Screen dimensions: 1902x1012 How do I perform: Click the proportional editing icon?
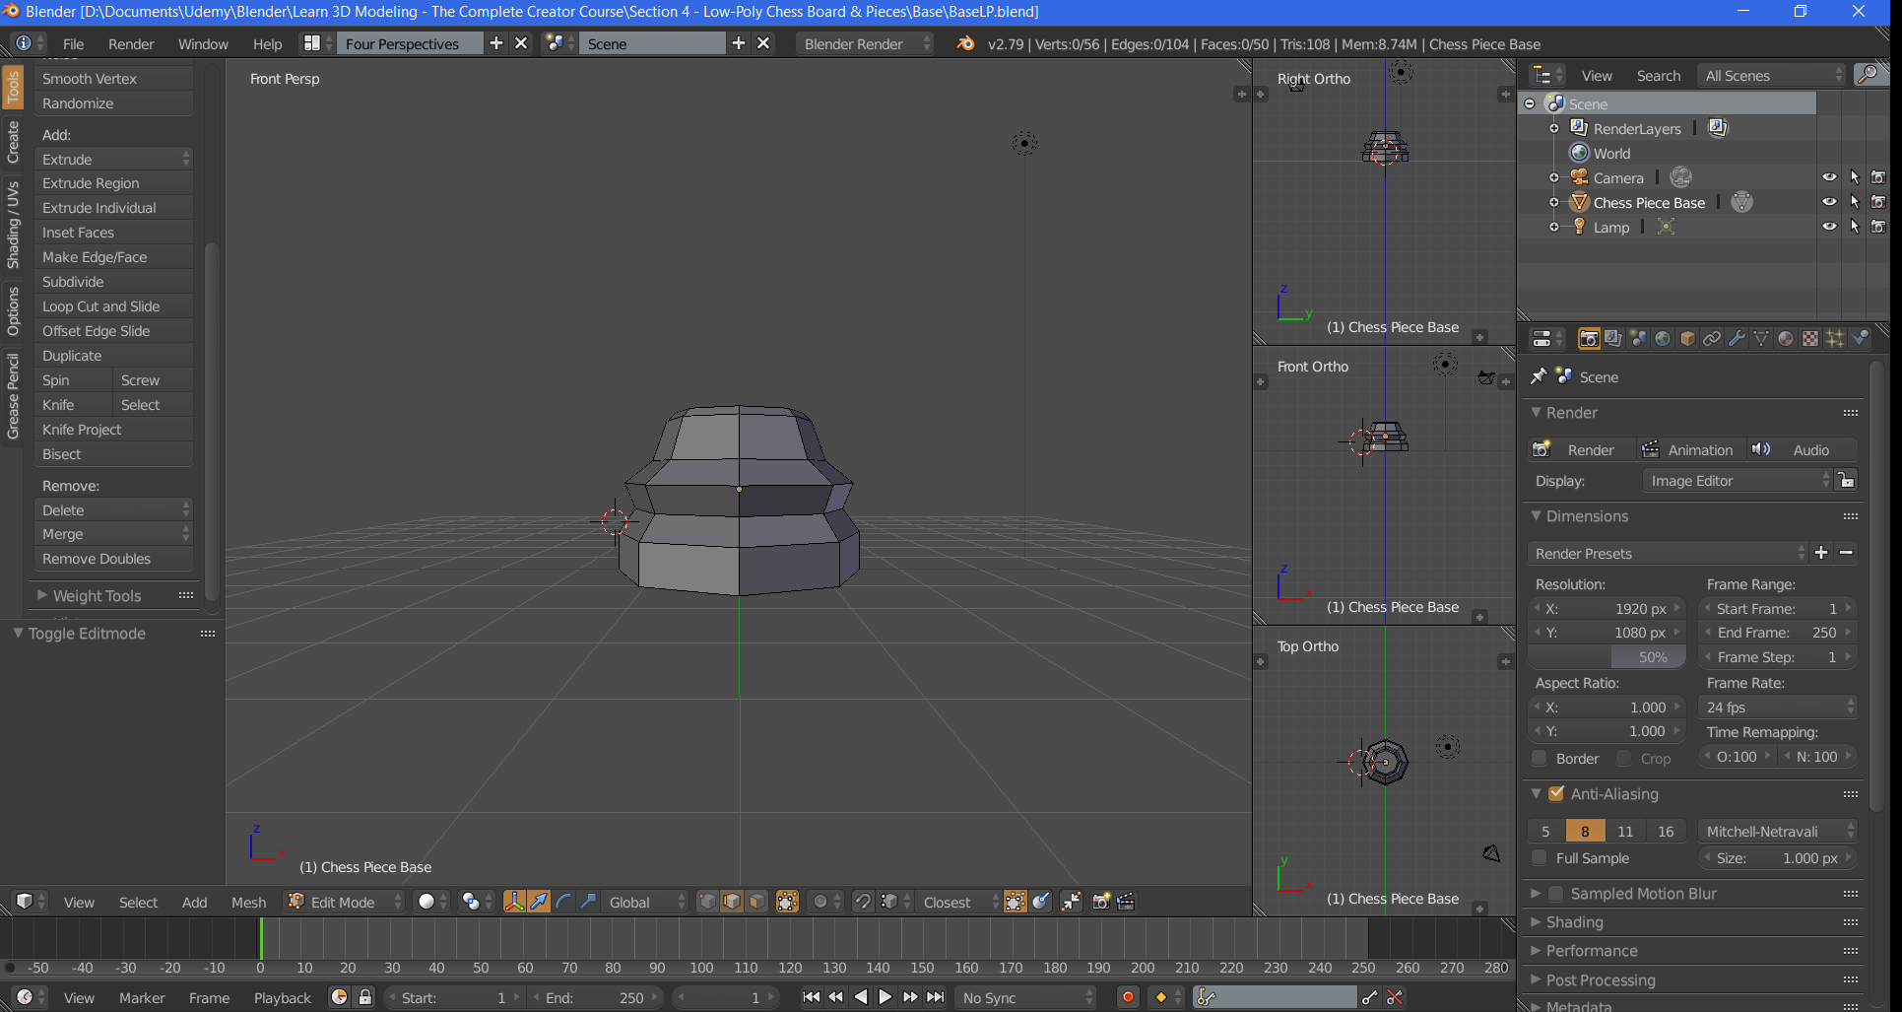(x=820, y=902)
